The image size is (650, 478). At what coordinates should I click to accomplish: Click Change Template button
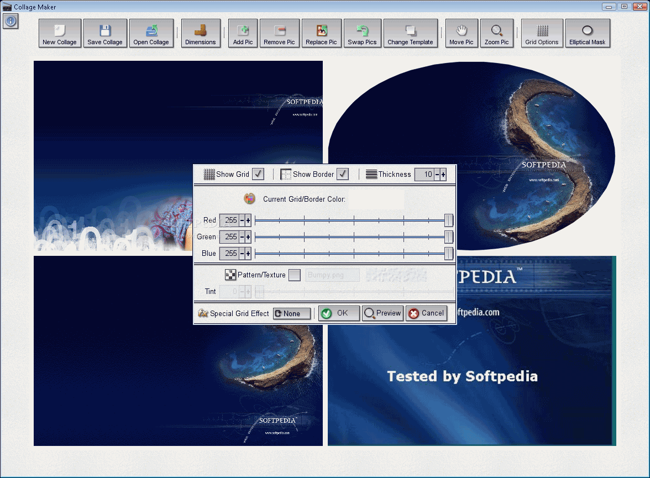410,34
